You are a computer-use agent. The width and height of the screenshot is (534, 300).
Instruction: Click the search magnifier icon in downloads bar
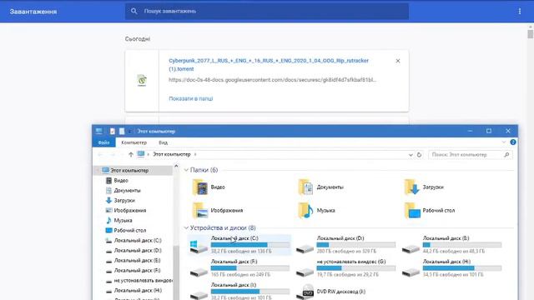coord(133,11)
